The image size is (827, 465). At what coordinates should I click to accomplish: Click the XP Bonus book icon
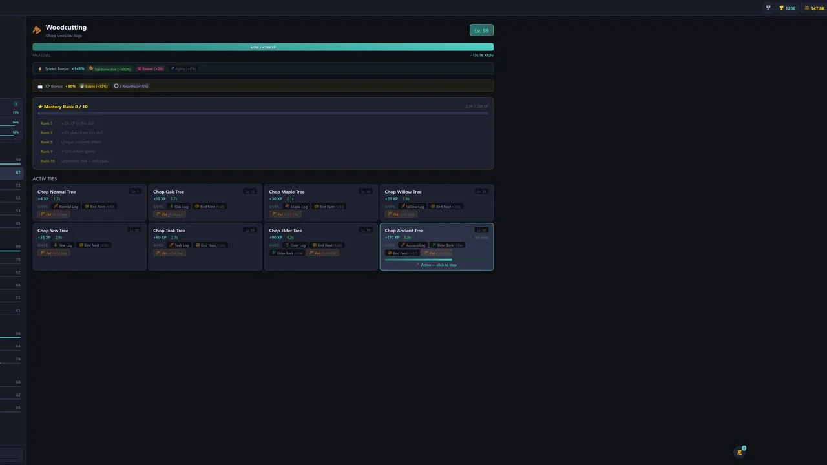coord(40,86)
